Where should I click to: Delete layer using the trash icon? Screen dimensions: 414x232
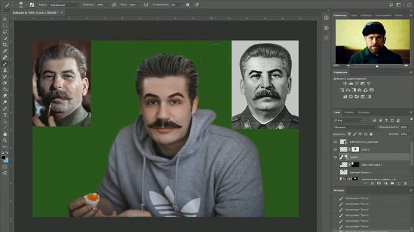(x=406, y=183)
